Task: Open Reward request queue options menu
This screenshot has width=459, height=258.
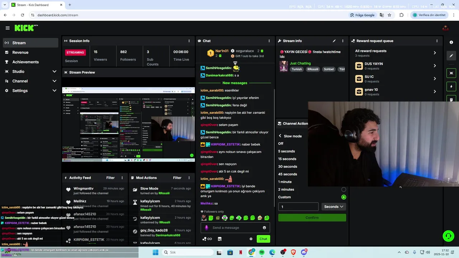Action: [x=437, y=41]
